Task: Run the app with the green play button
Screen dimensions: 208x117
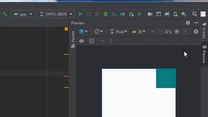Action: (x=80, y=14)
